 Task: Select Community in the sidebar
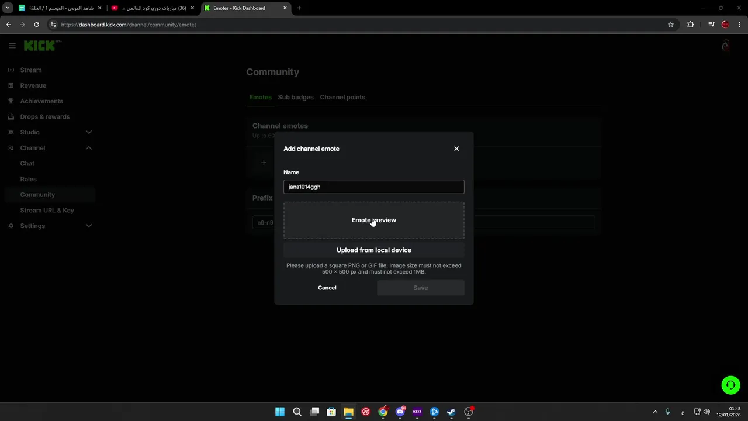click(x=50, y=195)
